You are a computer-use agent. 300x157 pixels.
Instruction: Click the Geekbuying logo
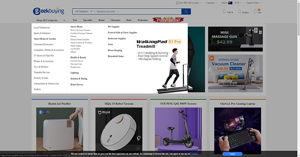click(48, 11)
